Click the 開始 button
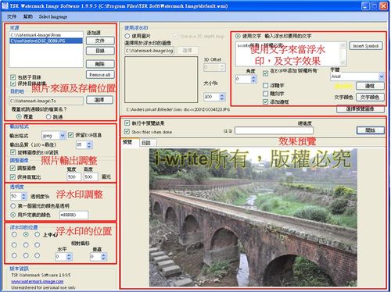The image size is (391, 292). pyautogui.click(x=371, y=130)
